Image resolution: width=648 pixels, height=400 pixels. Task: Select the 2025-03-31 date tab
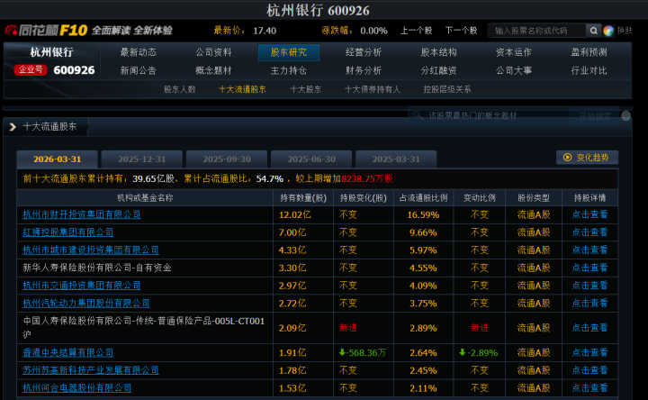click(396, 159)
